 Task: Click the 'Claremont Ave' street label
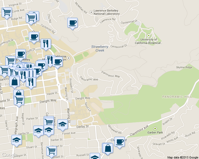coord(139,131)
